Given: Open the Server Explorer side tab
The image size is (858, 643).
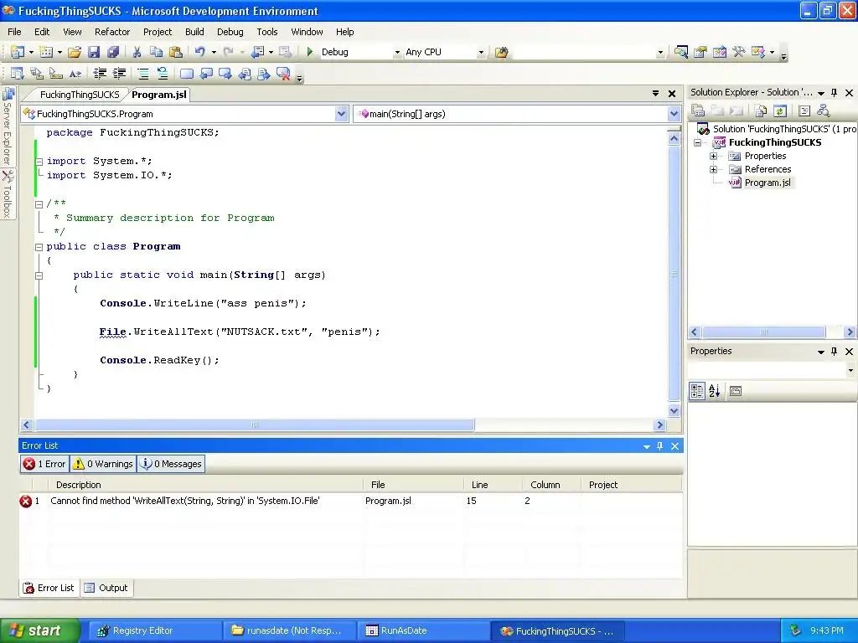Looking at the screenshot, I should pyautogui.click(x=8, y=126).
